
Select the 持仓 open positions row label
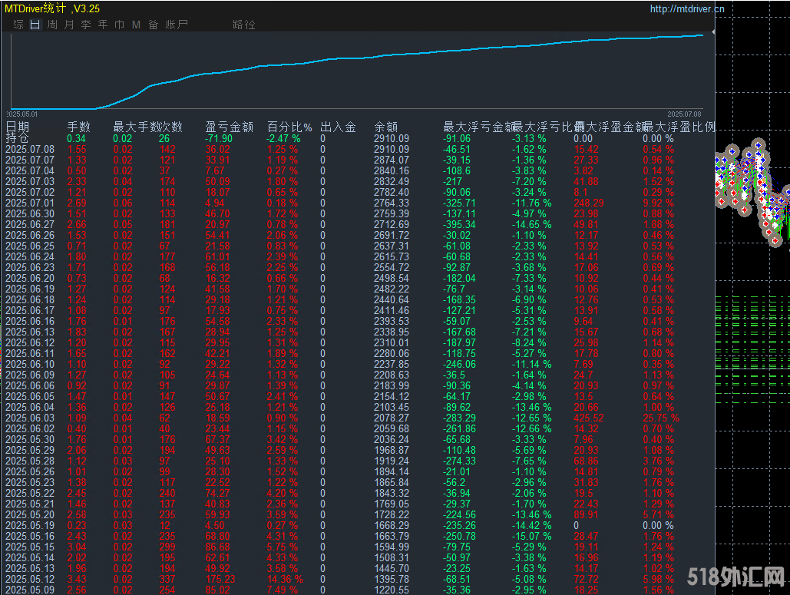coord(17,138)
